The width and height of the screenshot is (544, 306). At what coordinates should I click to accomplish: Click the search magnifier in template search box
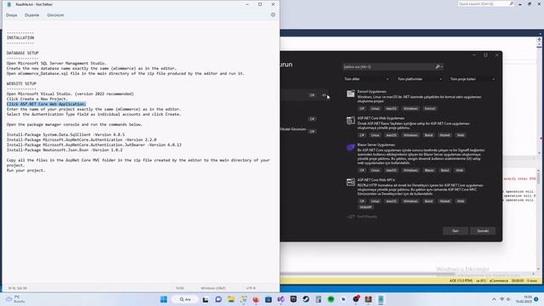tap(438, 66)
